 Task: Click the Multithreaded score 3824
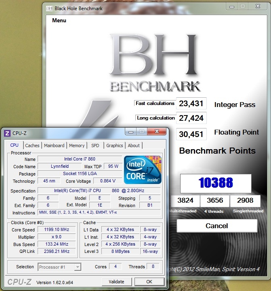tap(185, 201)
